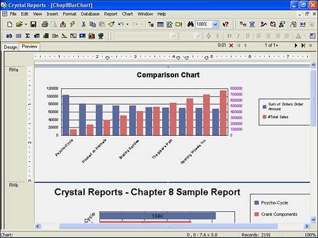Image resolution: width=318 pixels, height=238 pixels.
Task: Save the report with the floppy disk icon
Action: click(33, 24)
